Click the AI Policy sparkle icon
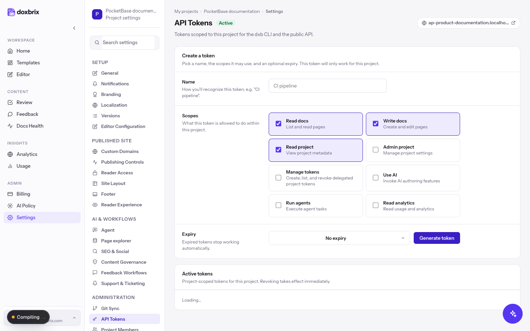The image size is (530, 331). (10, 206)
